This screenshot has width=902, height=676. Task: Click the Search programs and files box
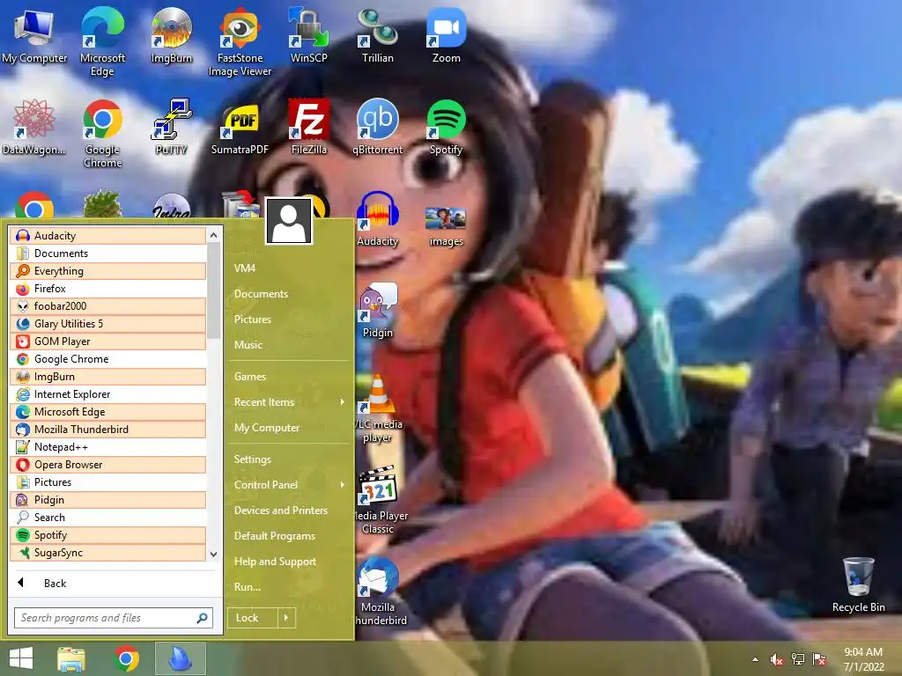click(114, 618)
